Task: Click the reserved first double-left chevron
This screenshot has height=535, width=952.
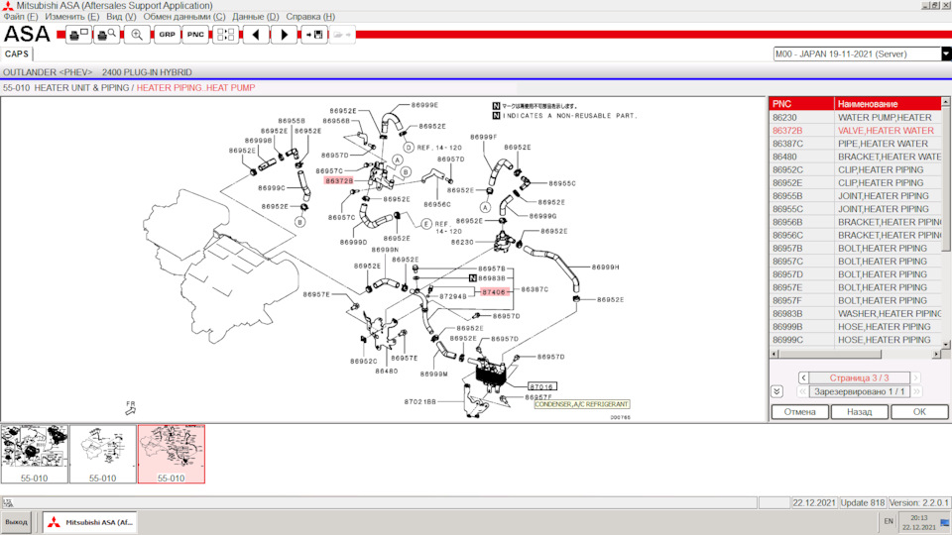Action: pos(802,392)
